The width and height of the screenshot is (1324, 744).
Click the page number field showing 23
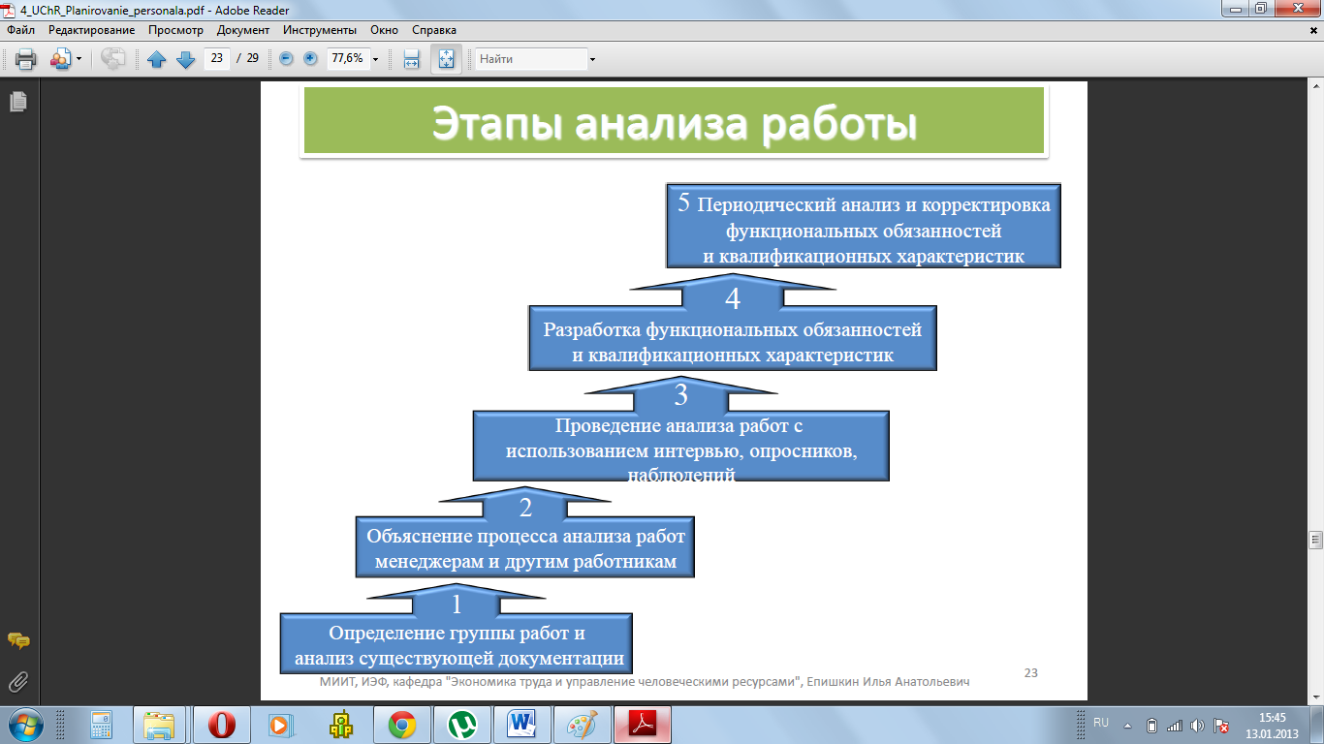coord(217,58)
